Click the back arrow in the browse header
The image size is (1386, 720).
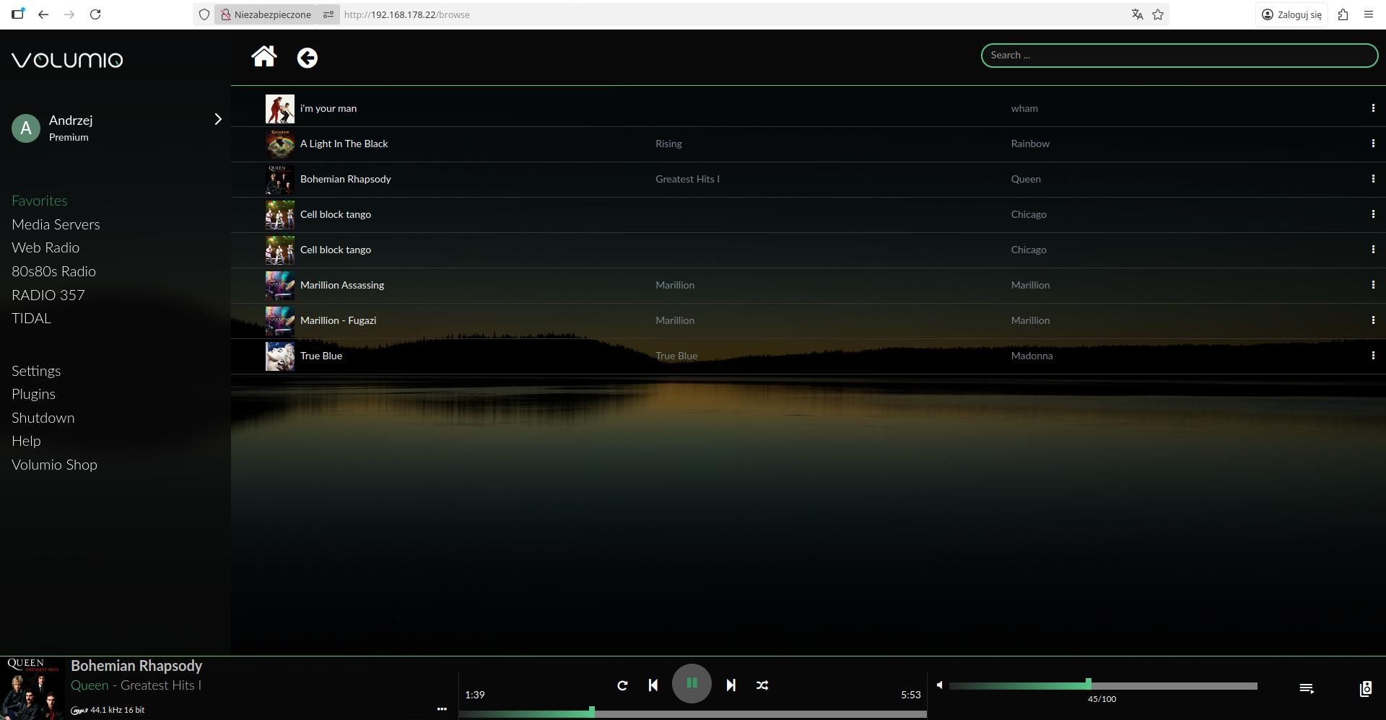(307, 58)
